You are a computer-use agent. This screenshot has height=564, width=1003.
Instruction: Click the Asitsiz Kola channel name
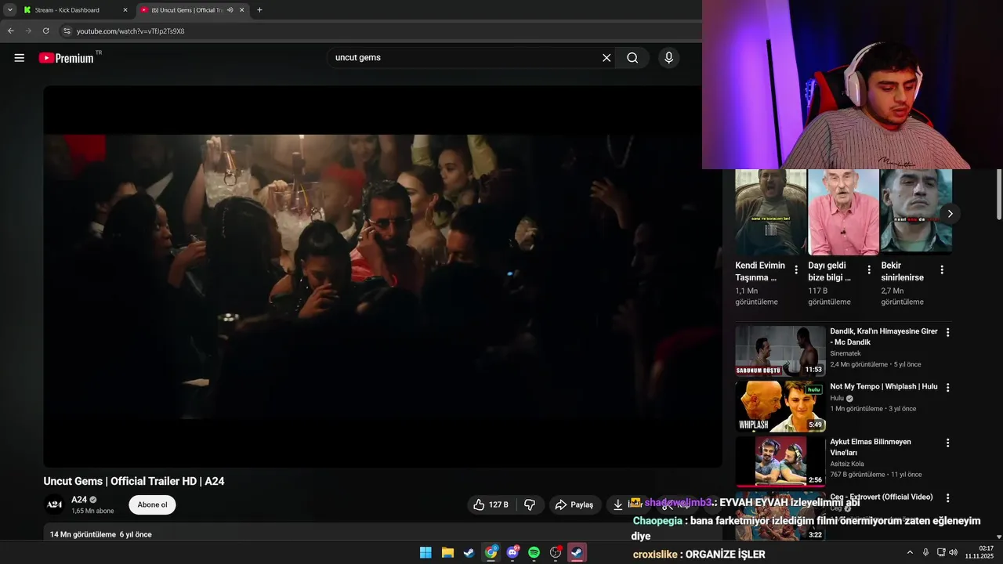click(x=848, y=464)
